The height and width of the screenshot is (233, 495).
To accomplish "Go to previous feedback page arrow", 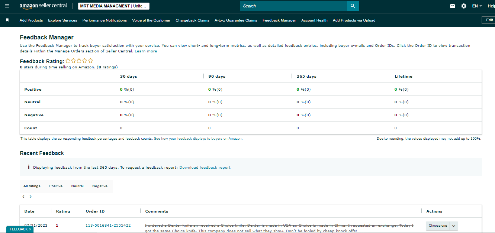I will pos(23,197).
